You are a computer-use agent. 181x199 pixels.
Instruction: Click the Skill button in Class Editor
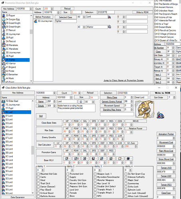pyautogui.click(x=41, y=116)
